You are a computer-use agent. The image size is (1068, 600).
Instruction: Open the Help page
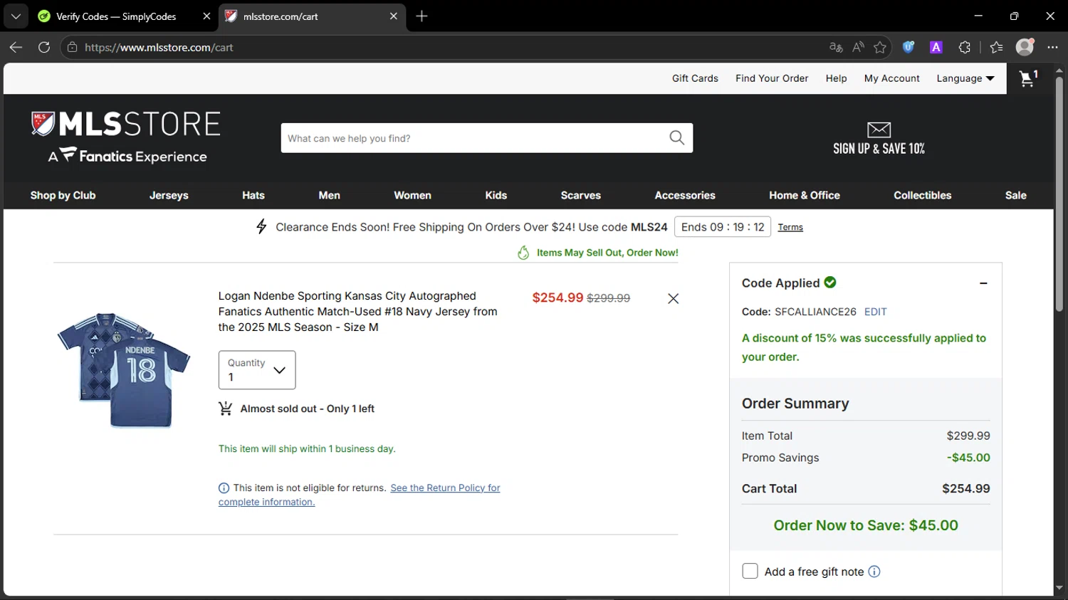click(836, 78)
